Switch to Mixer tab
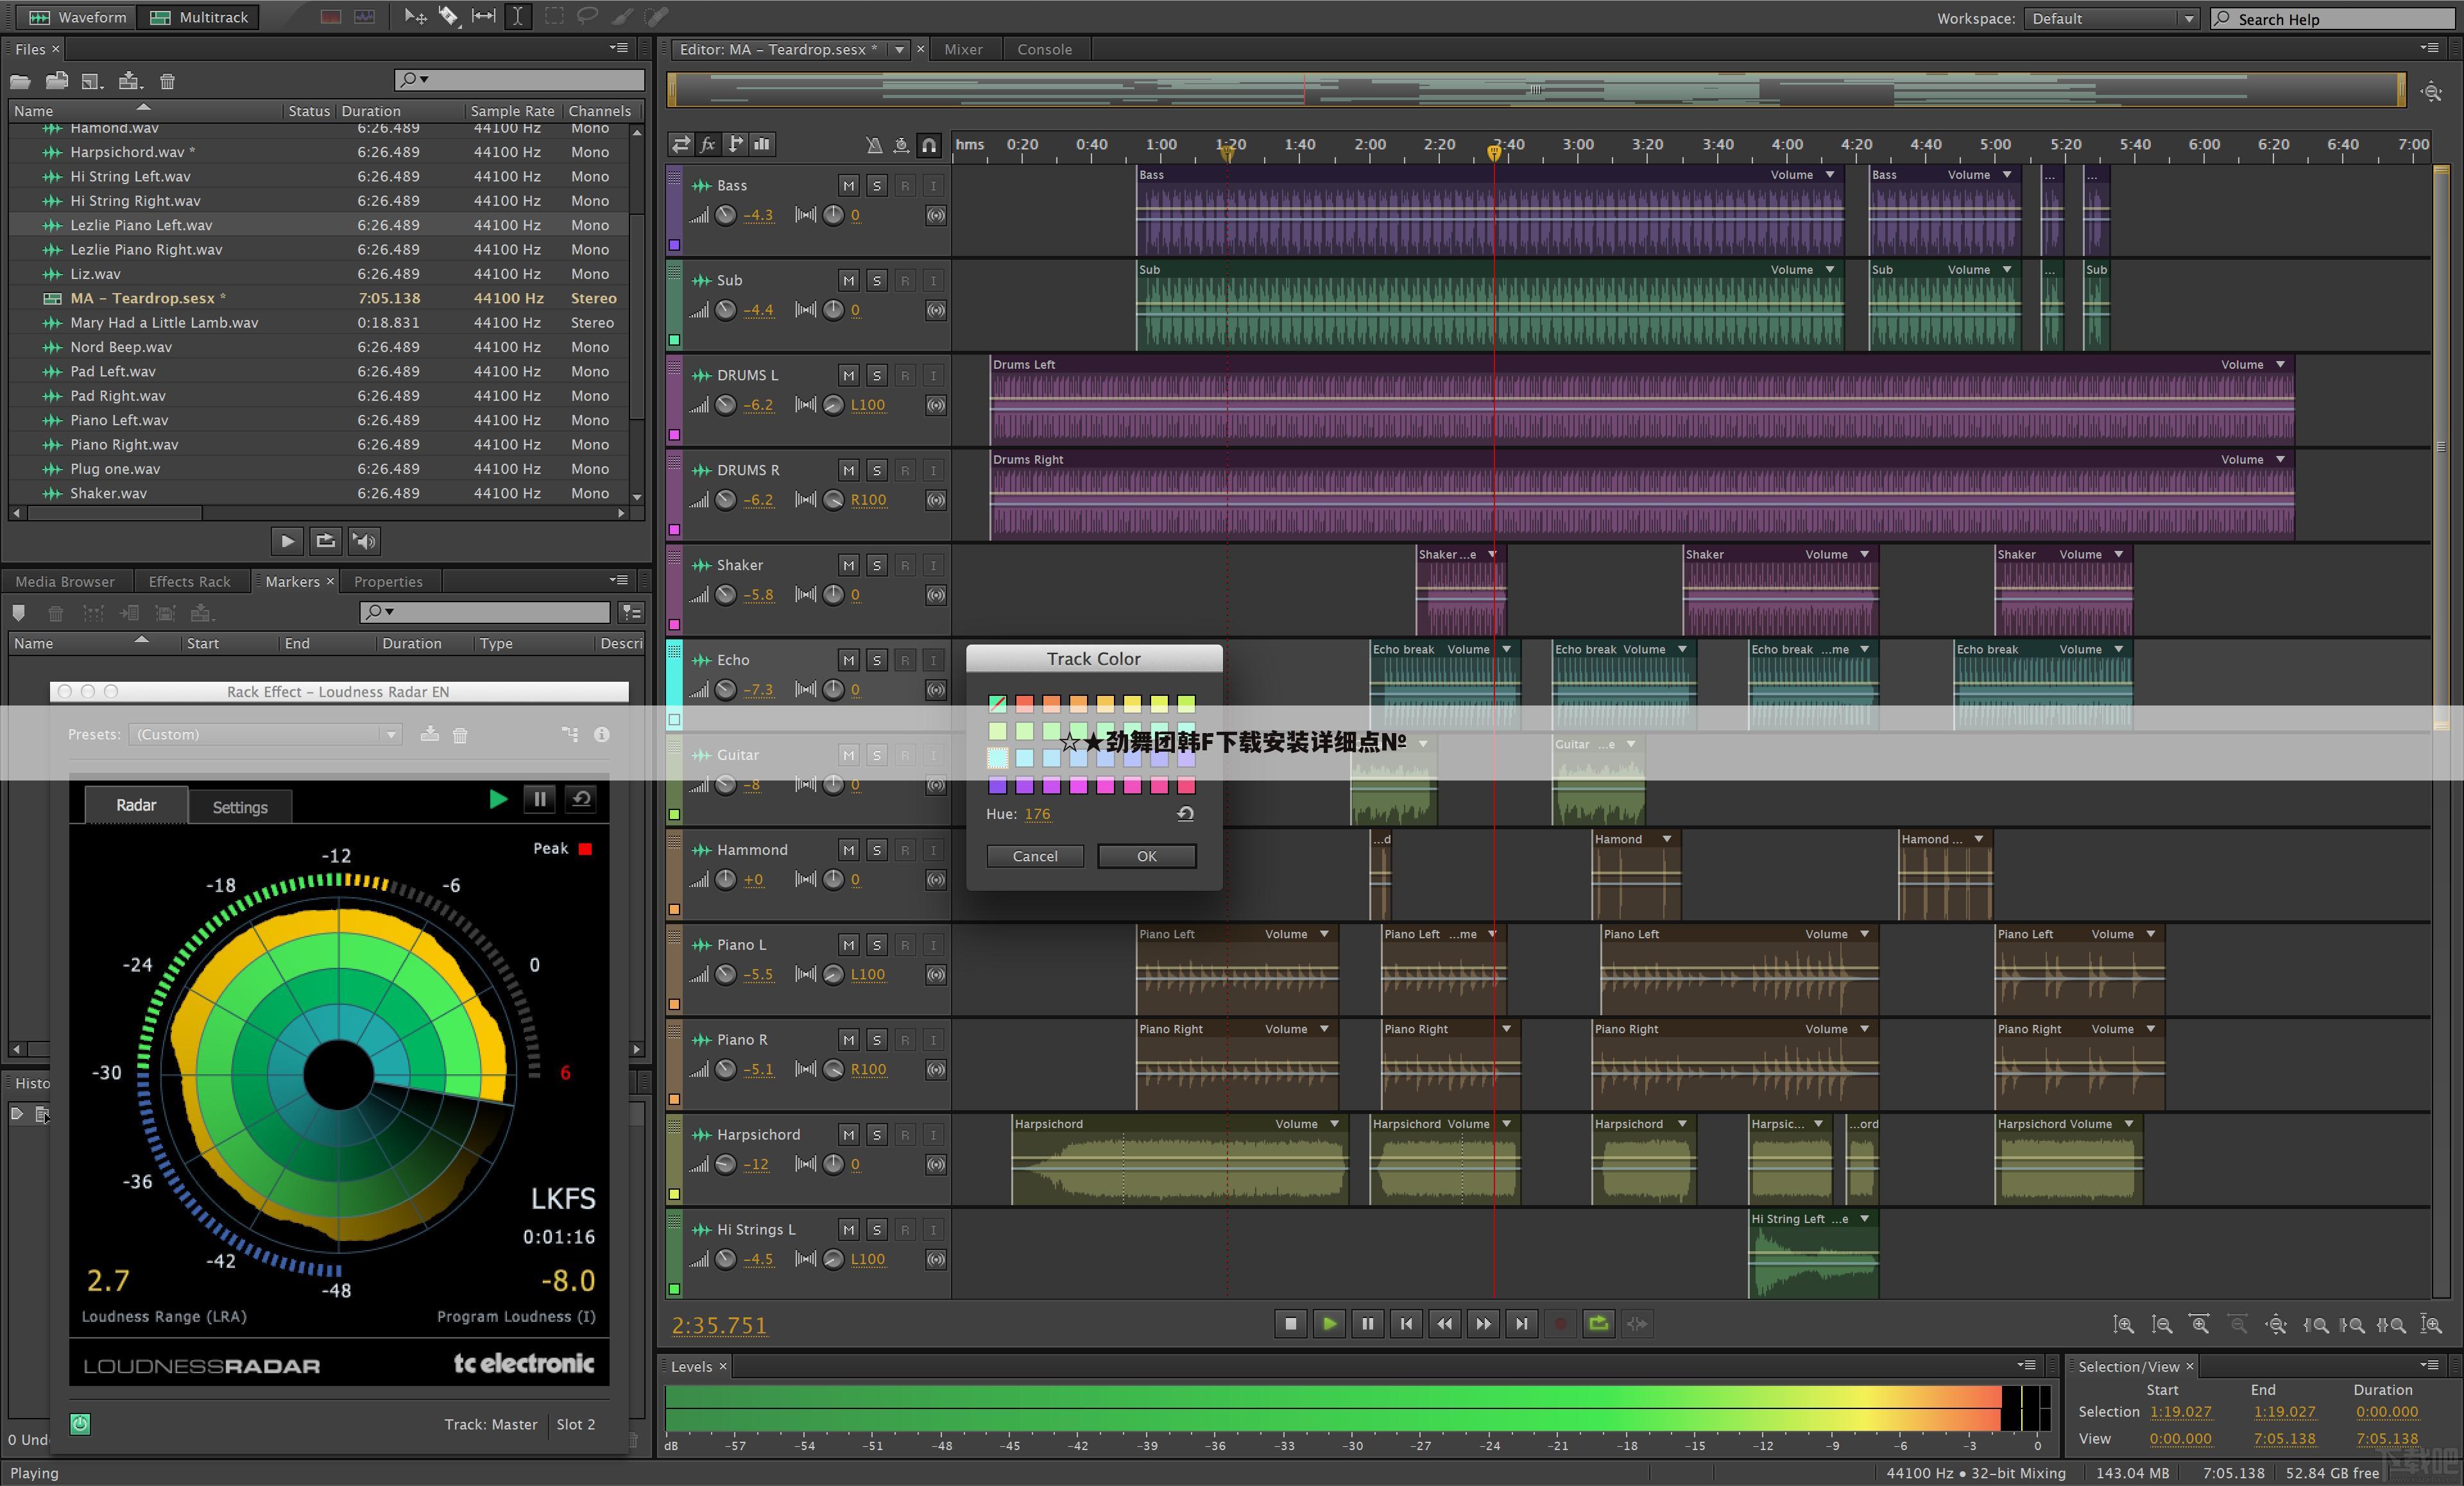The width and height of the screenshot is (2464, 1486). tap(963, 49)
